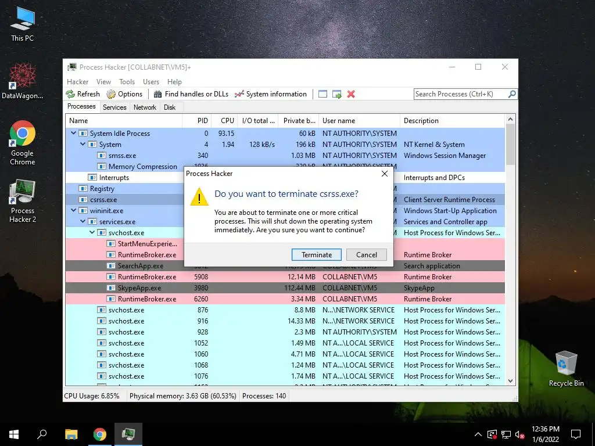Click the scroll down arrow of process list

[510, 381]
